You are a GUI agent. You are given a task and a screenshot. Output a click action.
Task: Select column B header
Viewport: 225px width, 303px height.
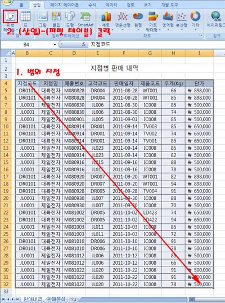27,53
